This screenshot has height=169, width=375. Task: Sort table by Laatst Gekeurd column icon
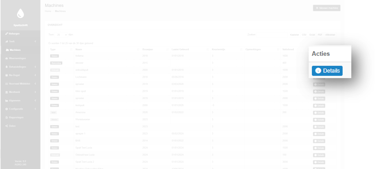(207, 49)
